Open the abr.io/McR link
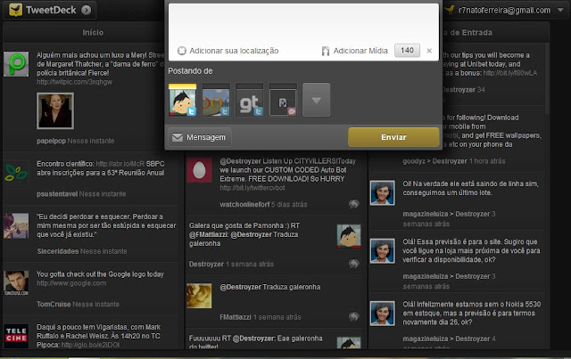This screenshot has width=571, height=359. 120,164
